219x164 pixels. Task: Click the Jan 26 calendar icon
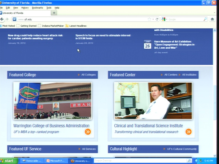[147, 44]
